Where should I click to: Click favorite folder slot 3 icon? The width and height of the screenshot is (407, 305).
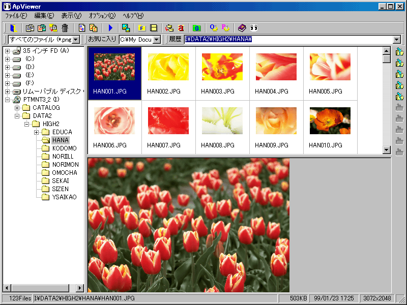(x=399, y=74)
